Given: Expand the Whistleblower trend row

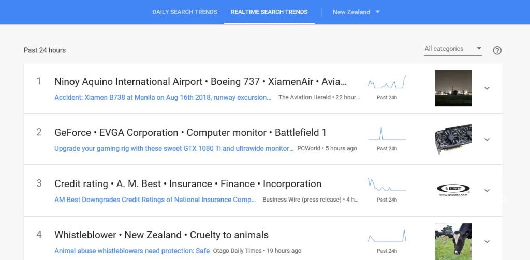Looking at the screenshot, I should [487, 241].
